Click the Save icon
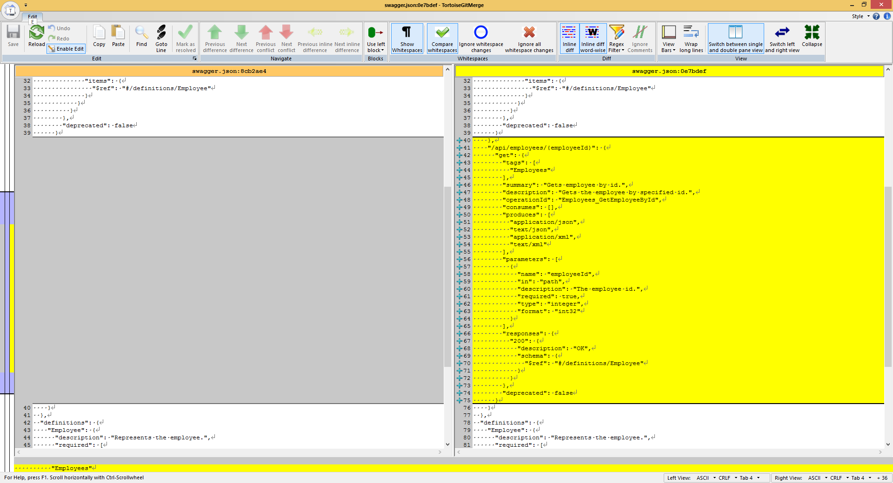The height and width of the screenshot is (483, 893). click(13, 36)
